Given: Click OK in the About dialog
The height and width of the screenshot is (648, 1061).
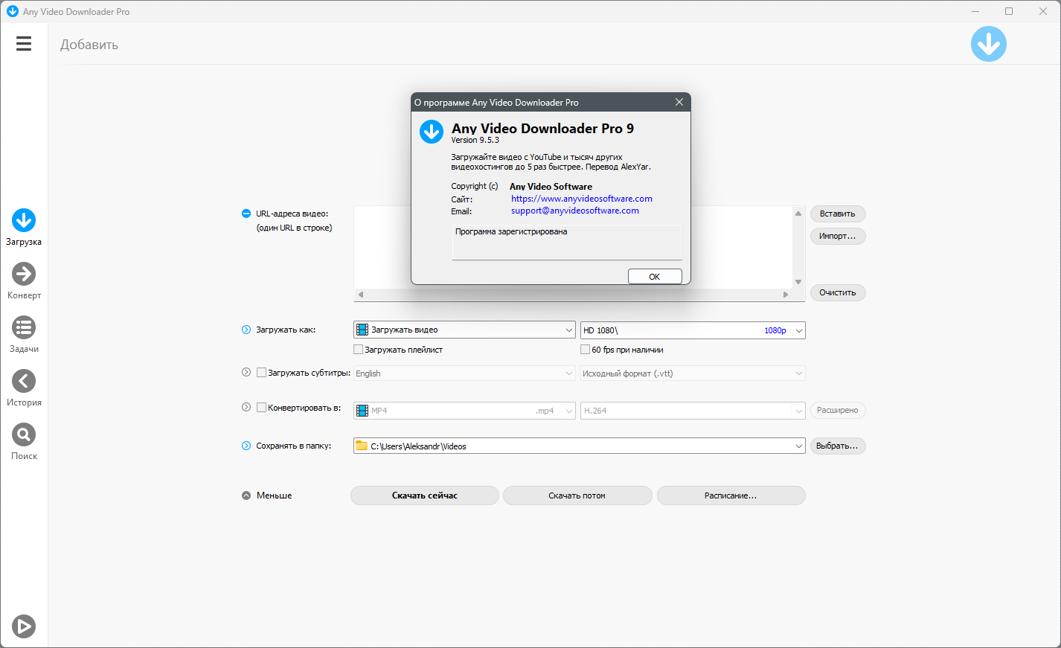Looking at the screenshot, I should pyautogui.click(x=655, y=277).
